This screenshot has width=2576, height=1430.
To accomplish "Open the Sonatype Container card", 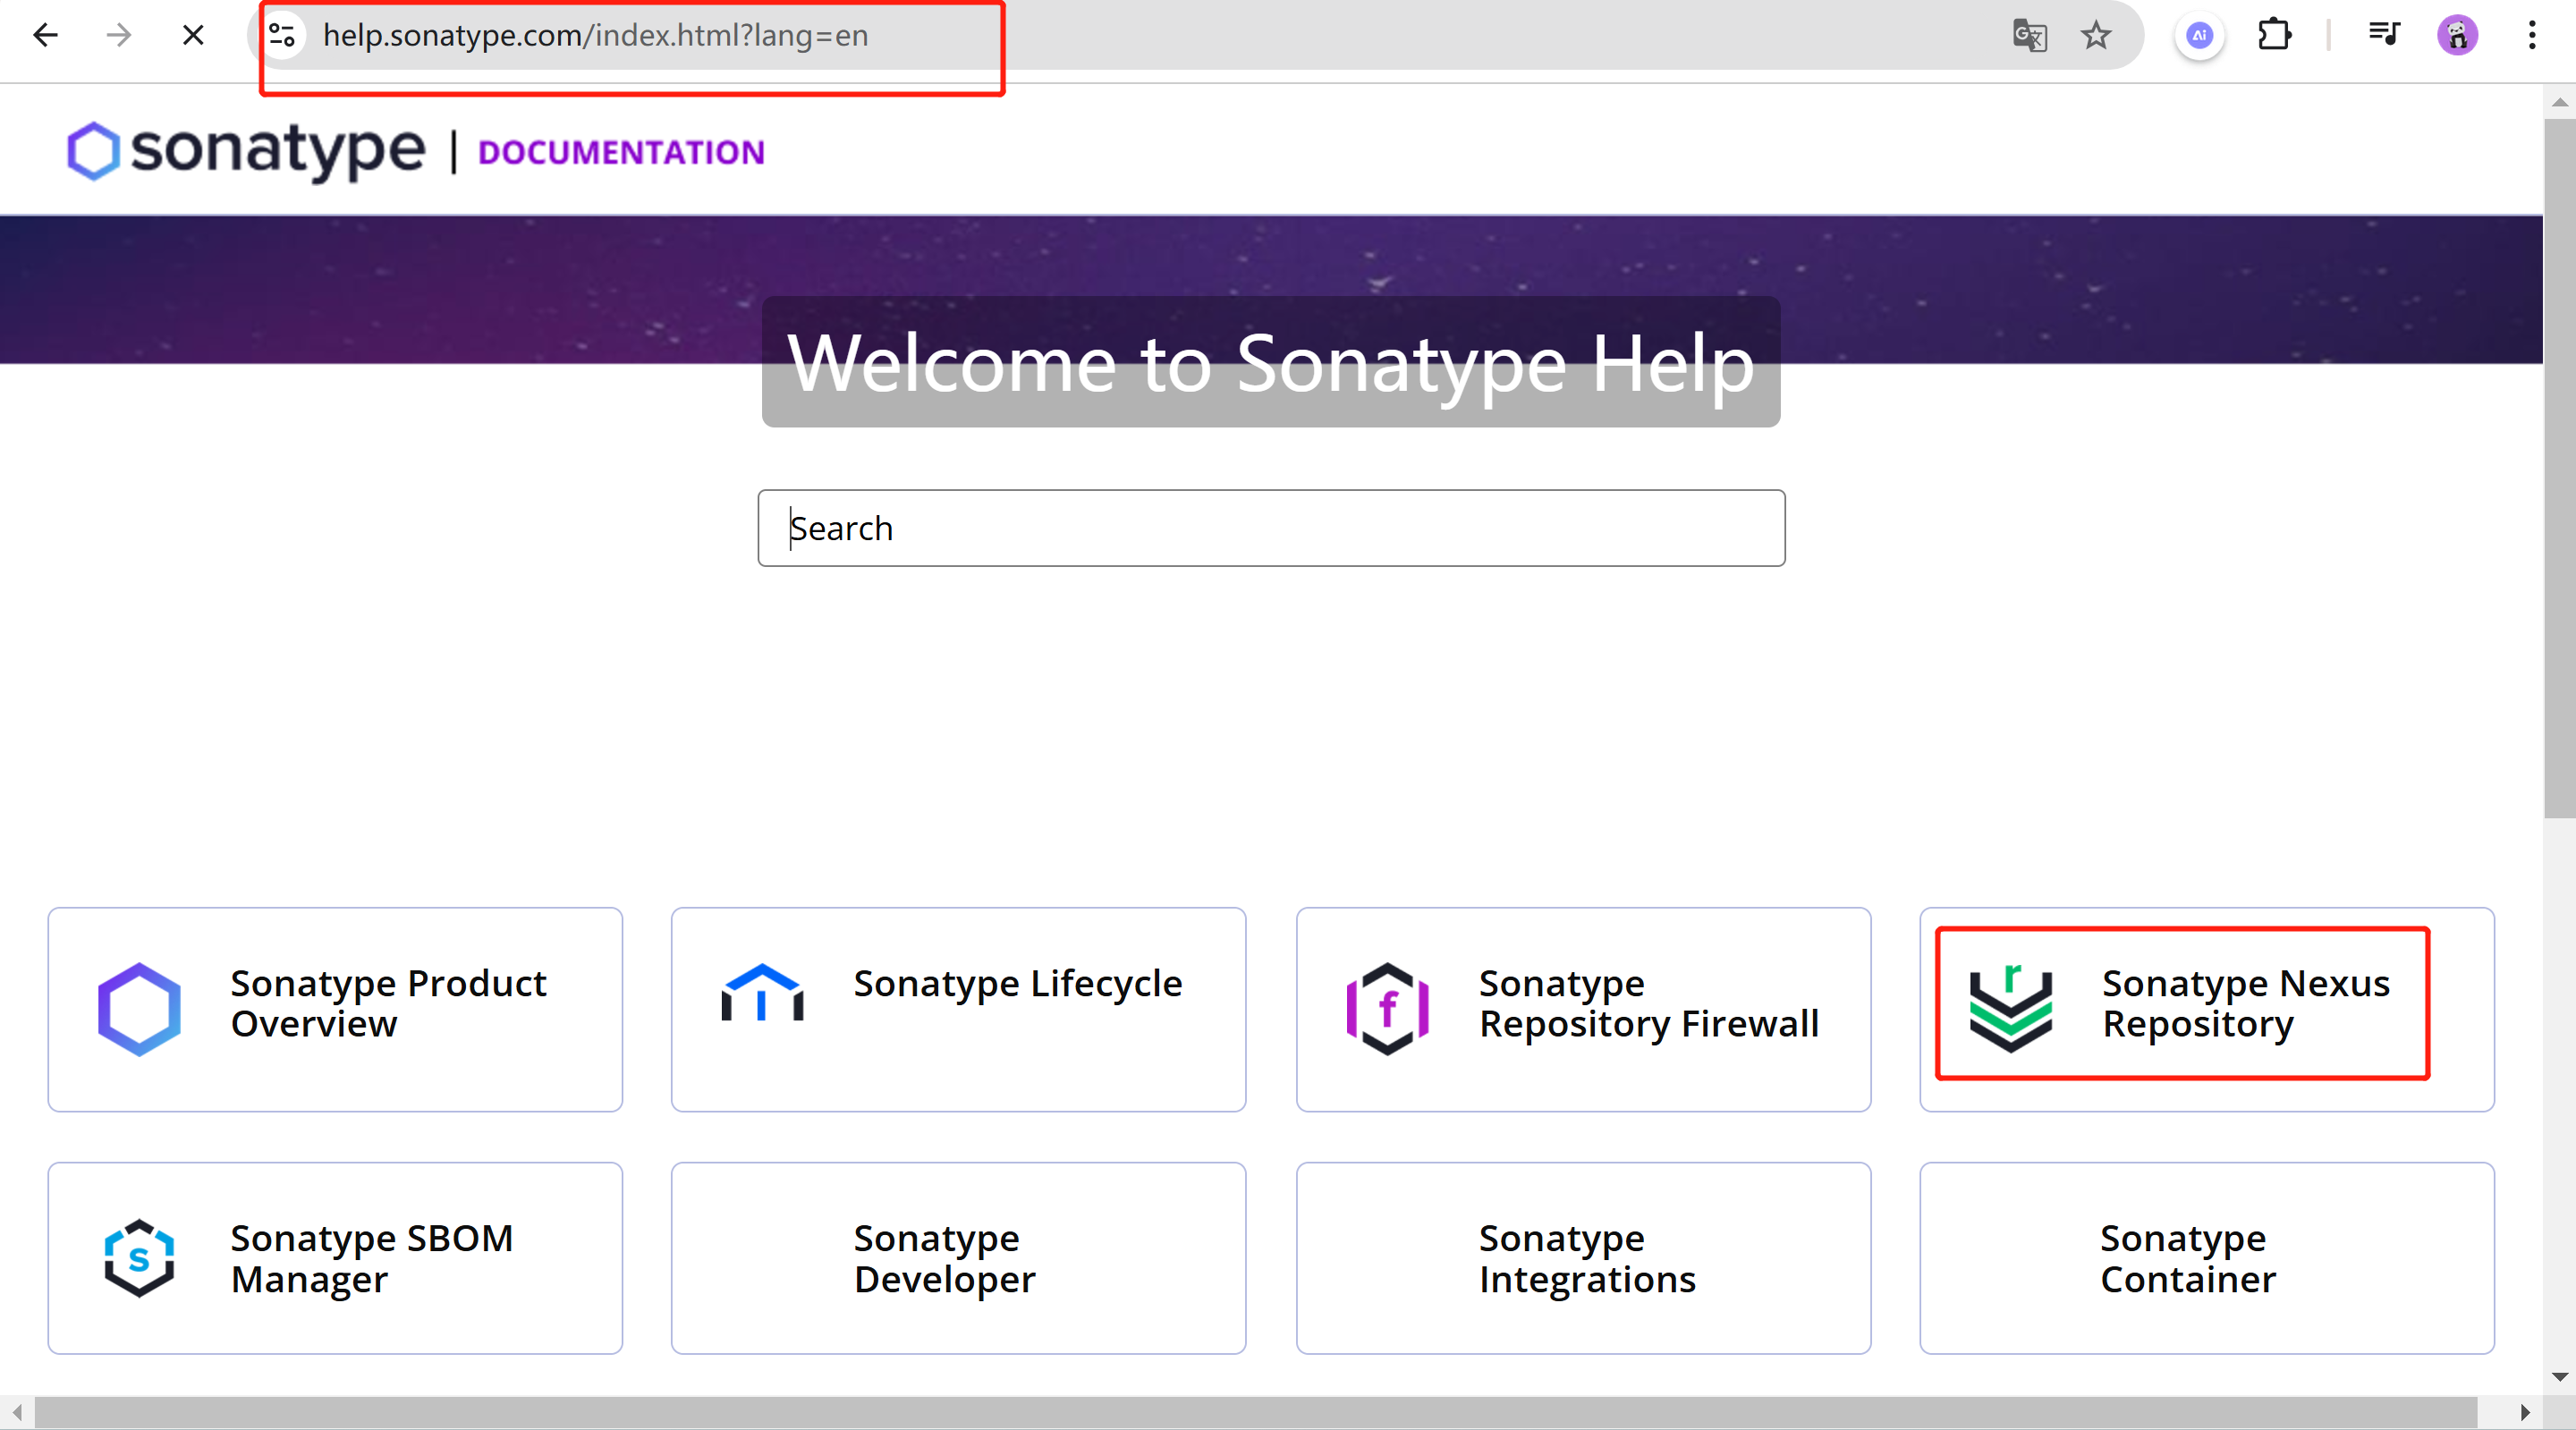I will 2206,1258.
